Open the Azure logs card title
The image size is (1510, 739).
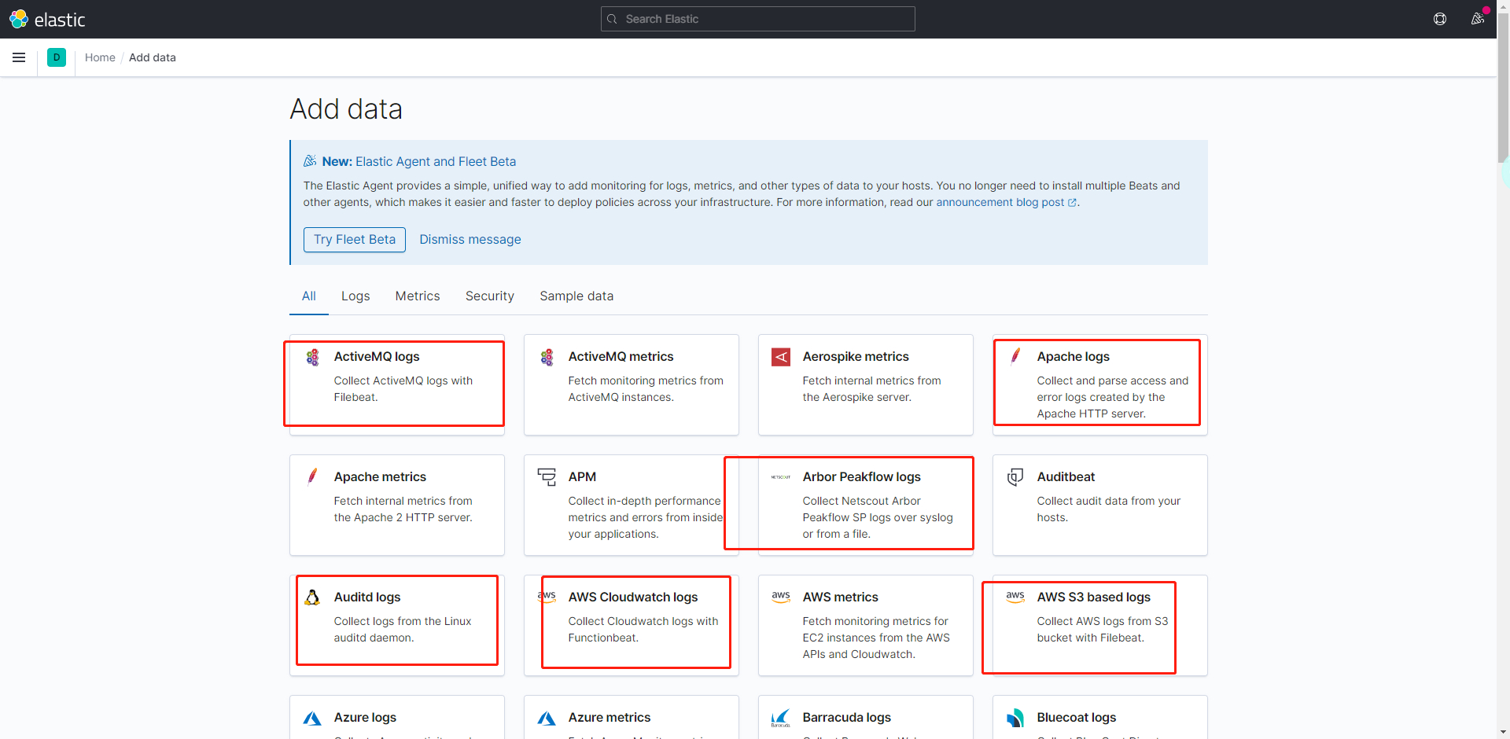tap(365, 717)
